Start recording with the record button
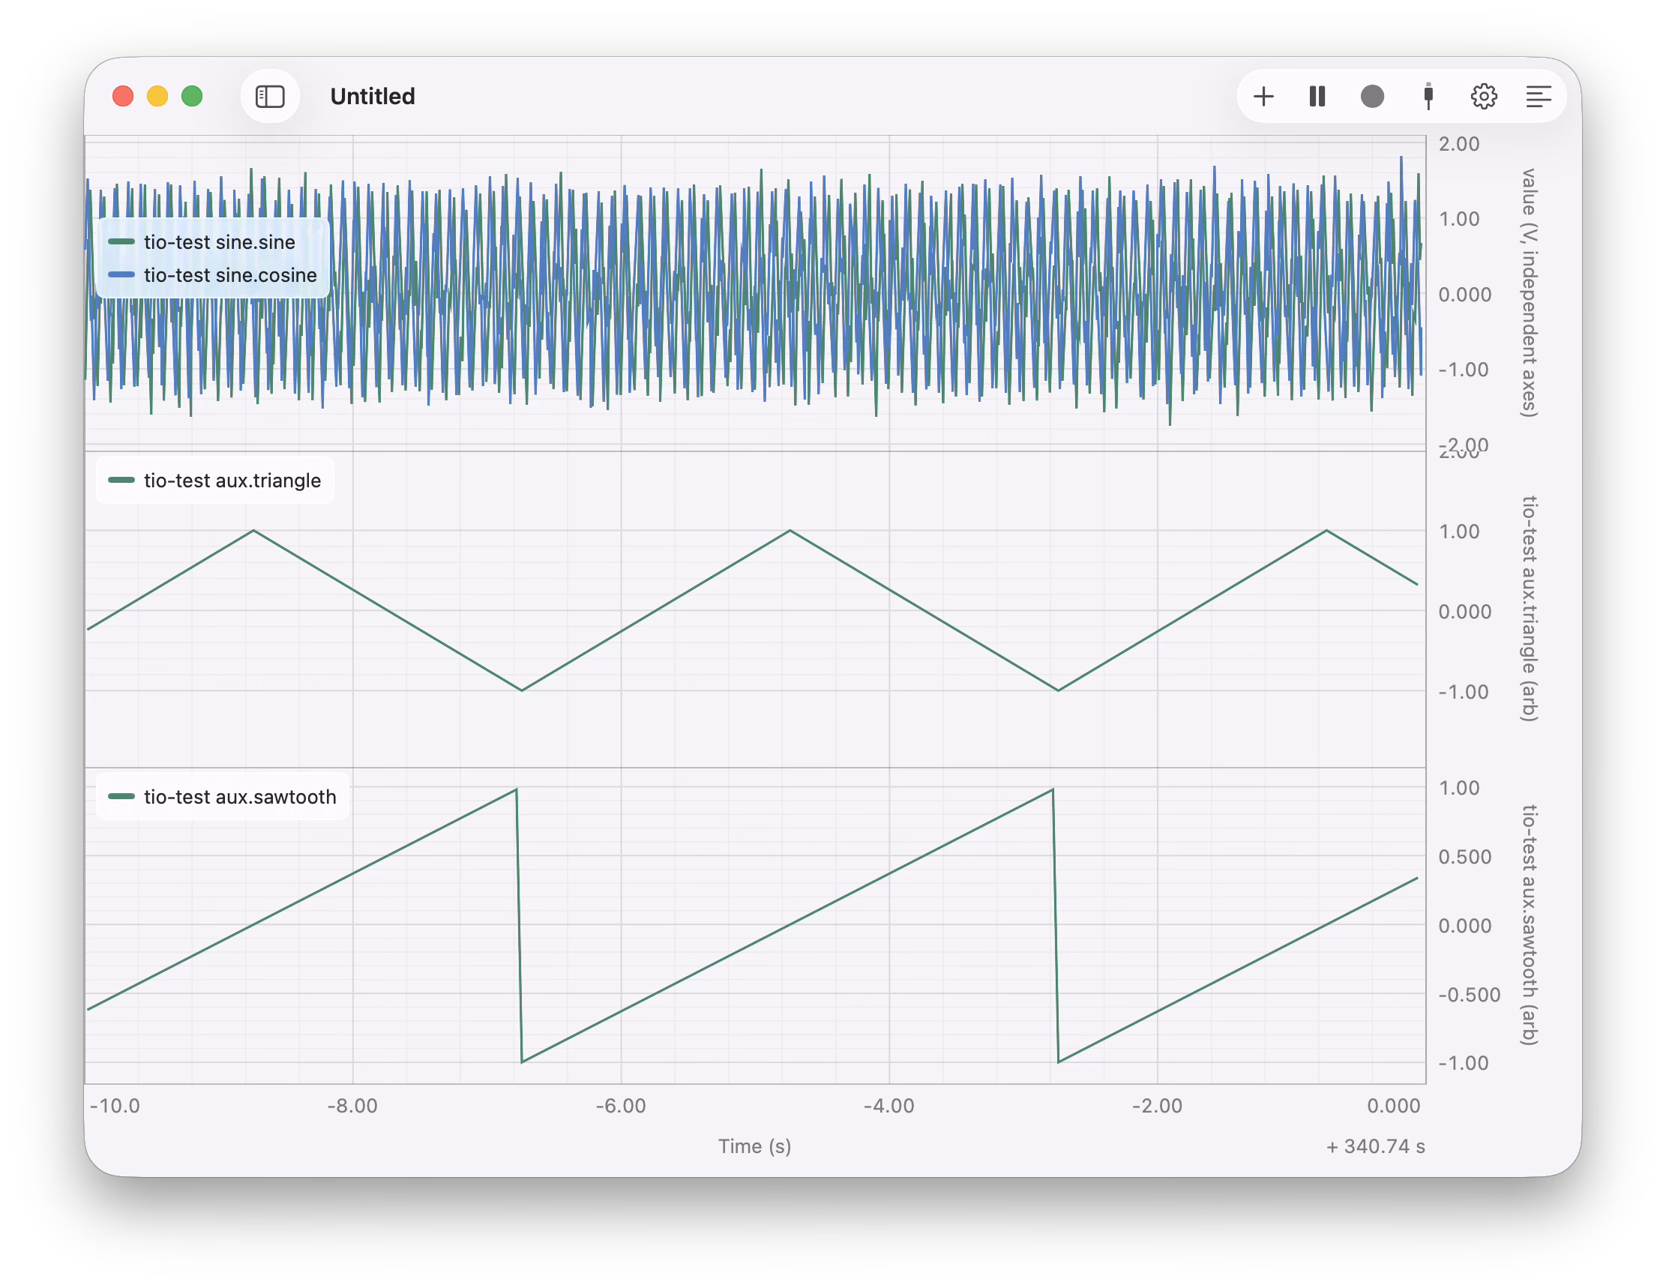1666x1288 pixels. (1372, 97)
